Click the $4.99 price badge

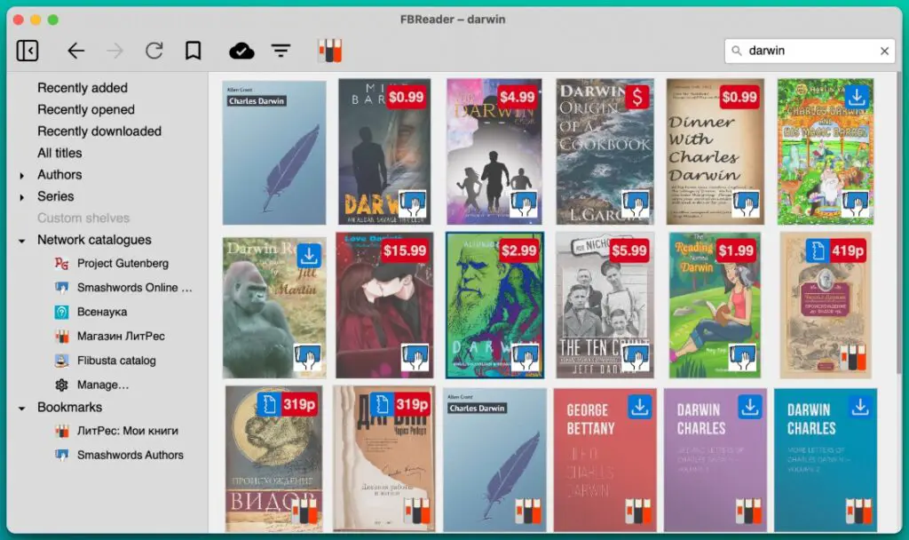click(517, 97)
